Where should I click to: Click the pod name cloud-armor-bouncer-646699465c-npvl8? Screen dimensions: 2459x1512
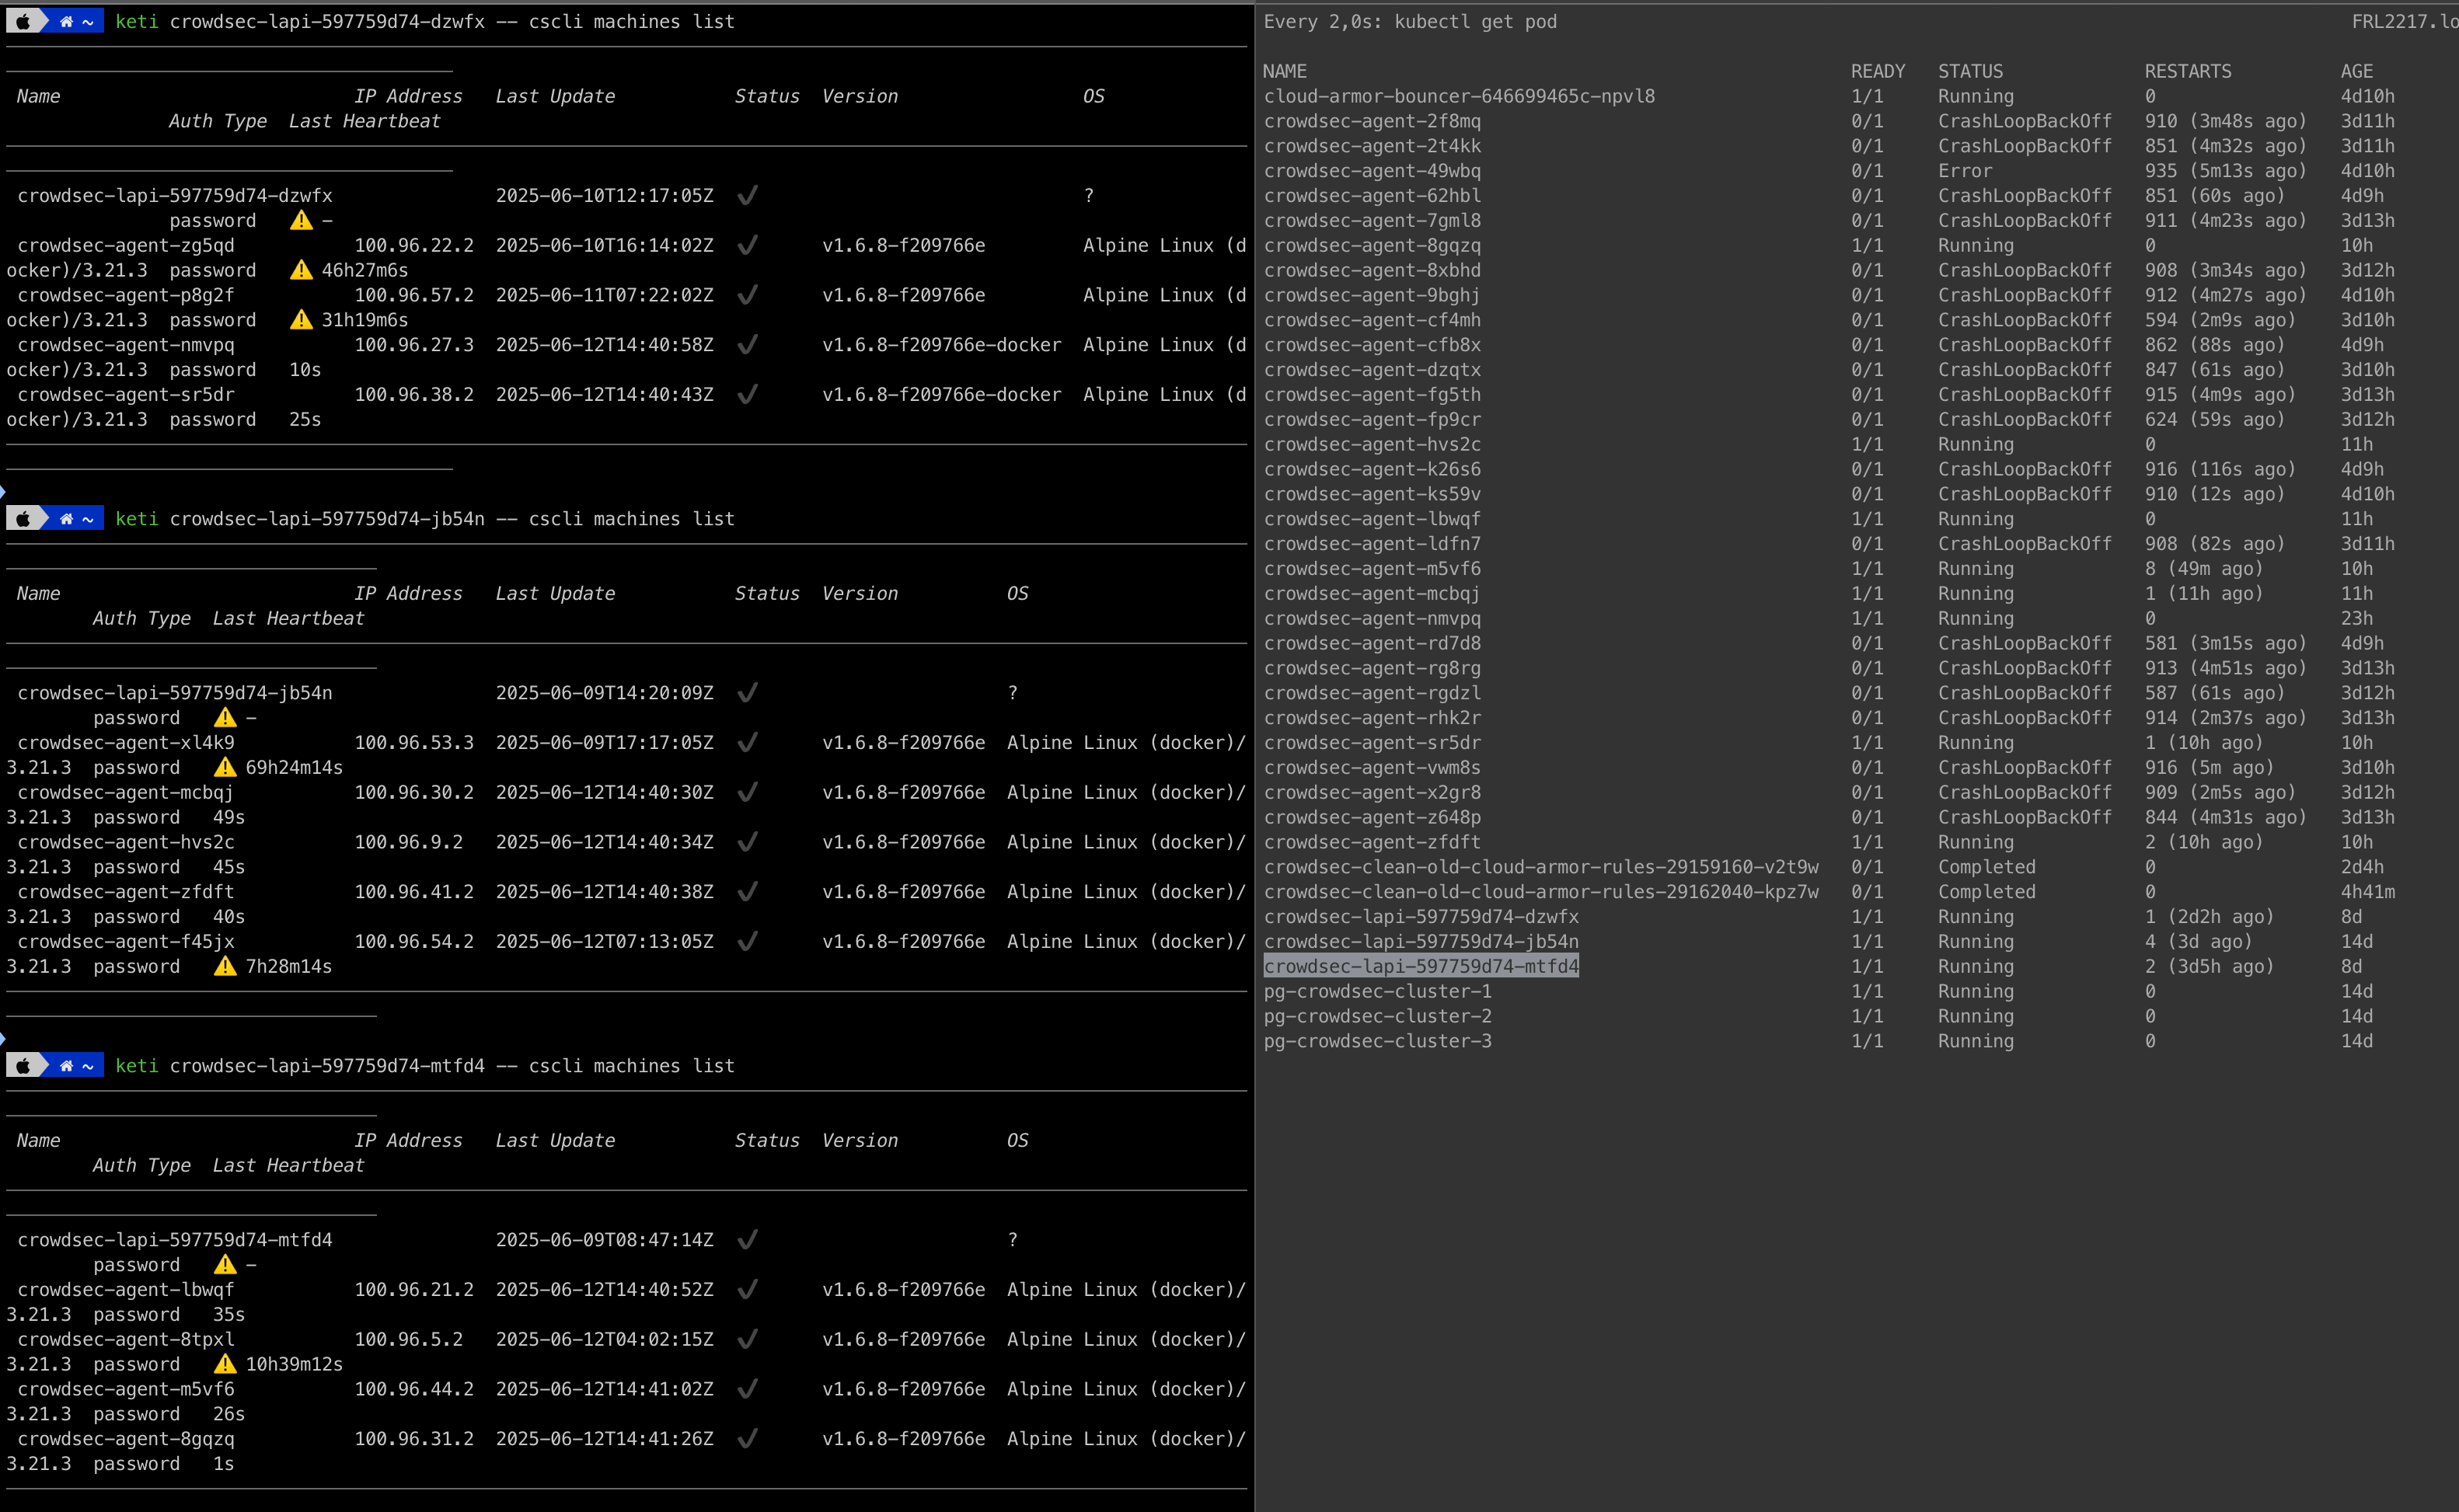pyautogui.click(x=1459, y=96)
